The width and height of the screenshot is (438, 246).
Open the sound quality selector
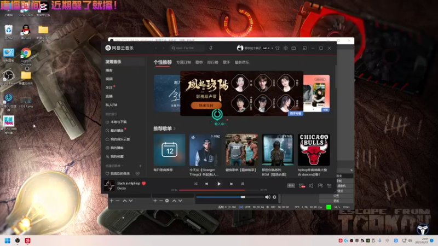pyautogui.click(x=291, y=185)
